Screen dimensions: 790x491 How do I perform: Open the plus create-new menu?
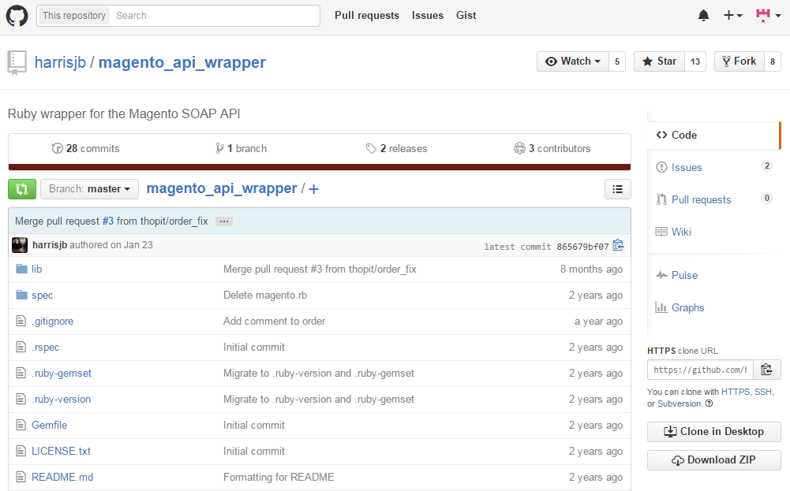(732, 16)
